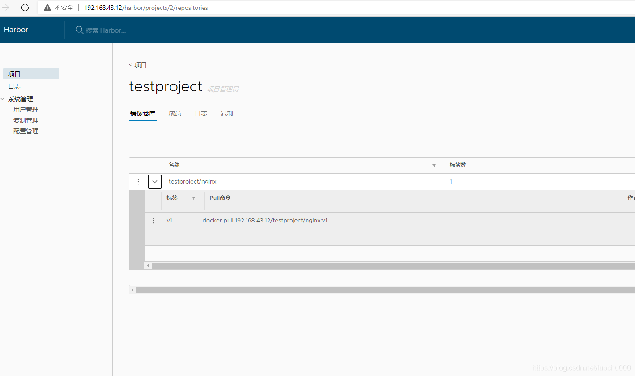This screenshot has width=635, height=376.
Task: Click the outer table horizontal scrollbar track
Action: (x=385, y=290)
